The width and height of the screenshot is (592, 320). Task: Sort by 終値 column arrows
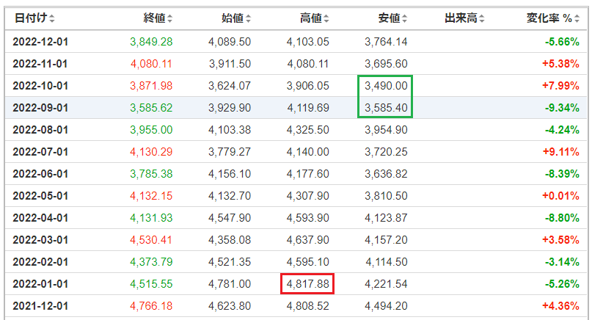[170, 18]
